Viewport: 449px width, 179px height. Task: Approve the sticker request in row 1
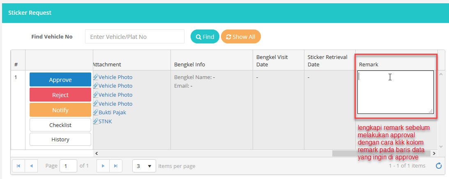[60, 80]
